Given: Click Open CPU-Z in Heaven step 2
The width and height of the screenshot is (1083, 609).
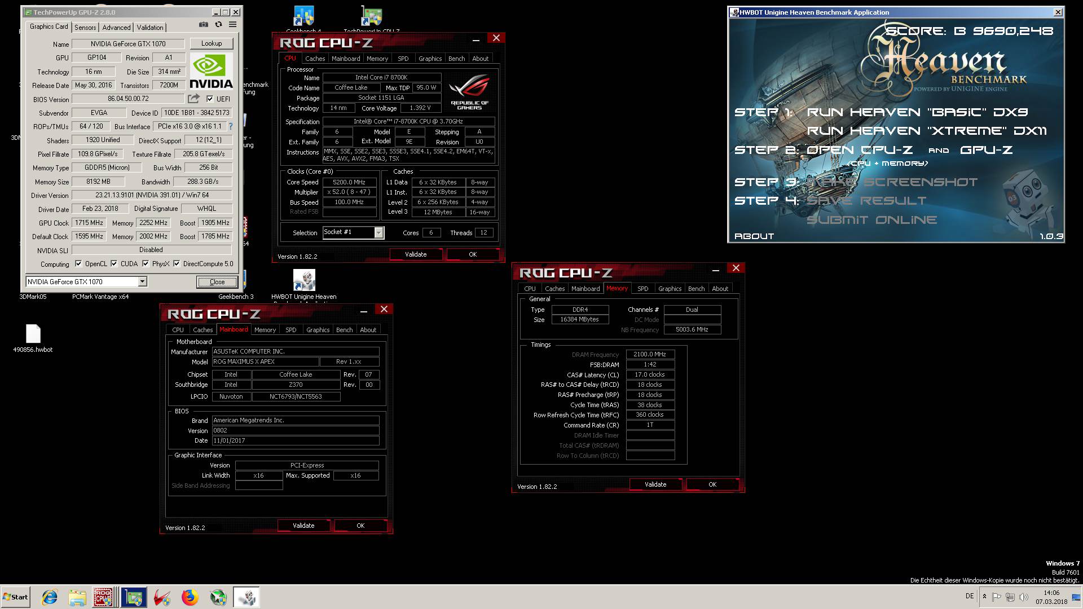Looking at the screenshot, I should click(859, 150).
